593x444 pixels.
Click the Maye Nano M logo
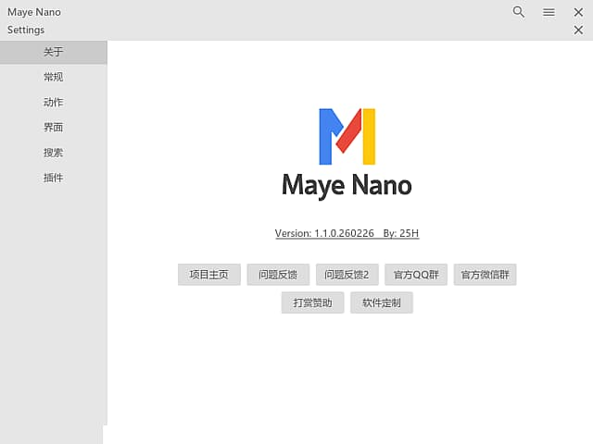[347, 136]
